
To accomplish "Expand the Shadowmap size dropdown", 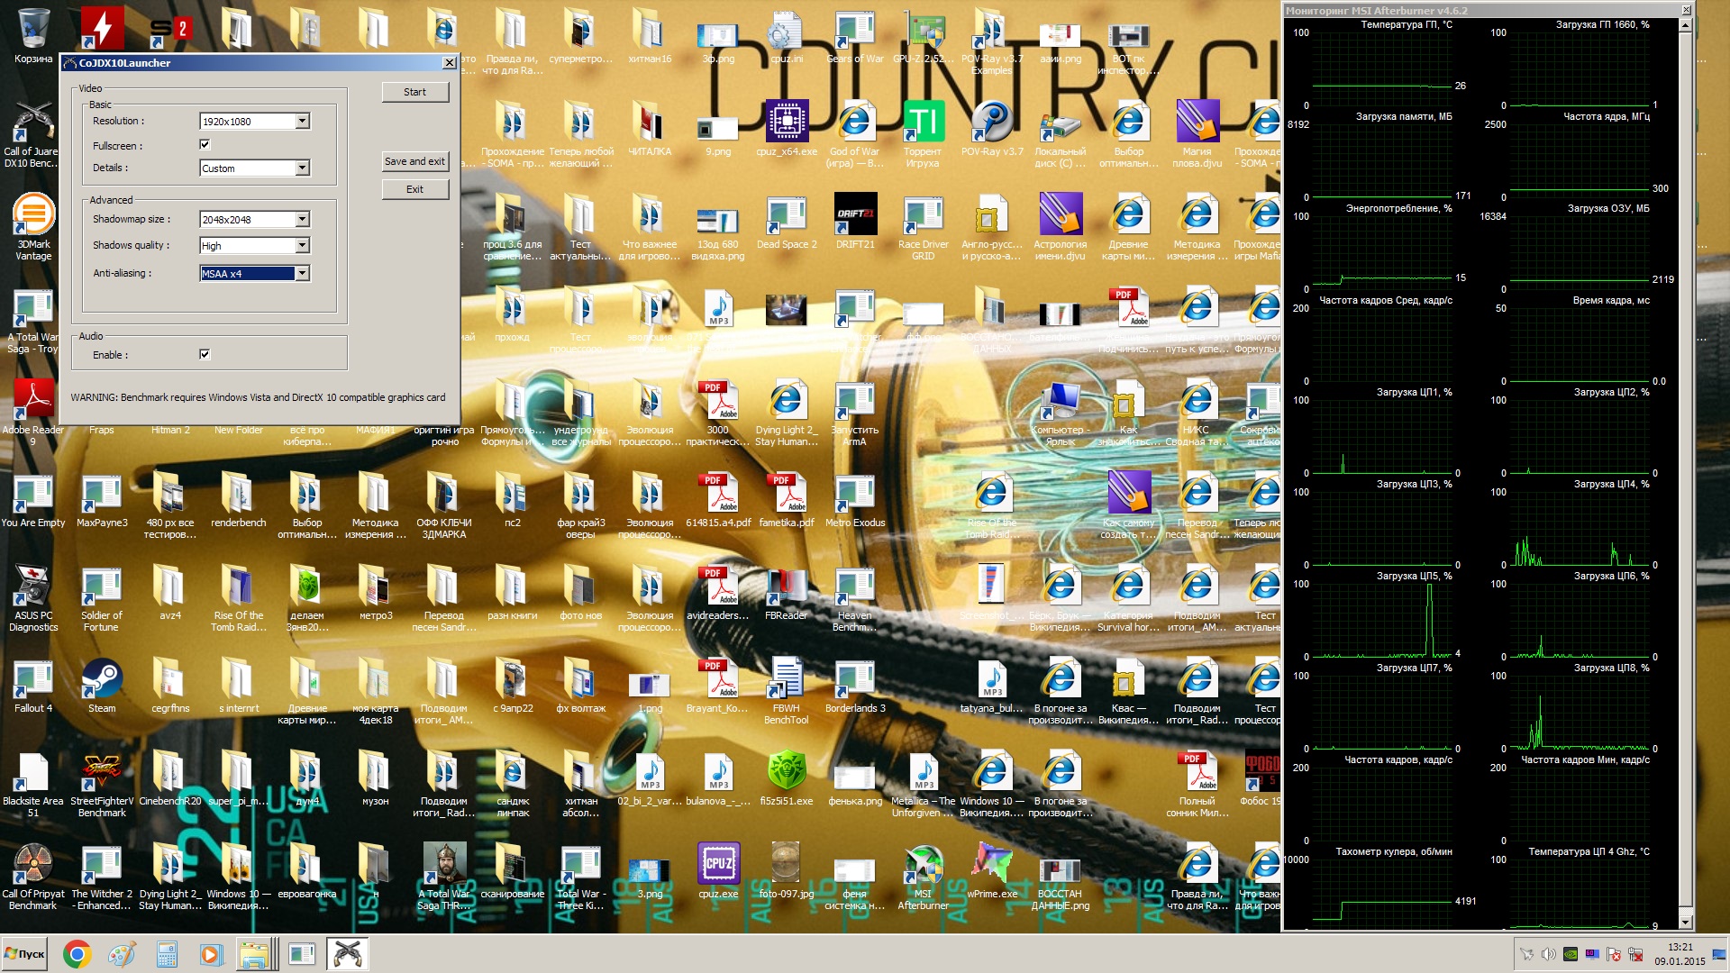I will [x=303, y=220].
